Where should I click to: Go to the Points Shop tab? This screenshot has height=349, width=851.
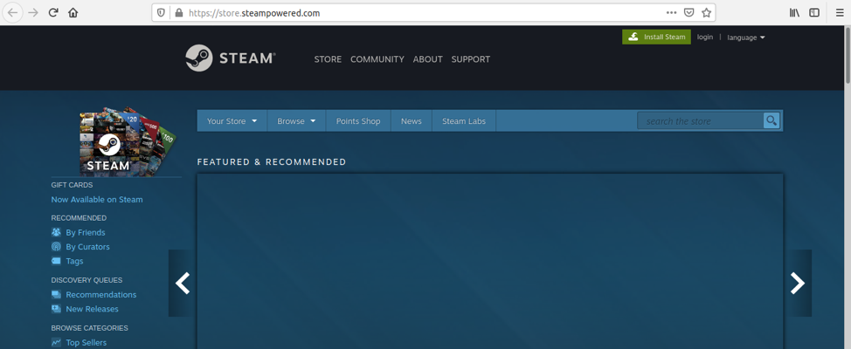358,121
